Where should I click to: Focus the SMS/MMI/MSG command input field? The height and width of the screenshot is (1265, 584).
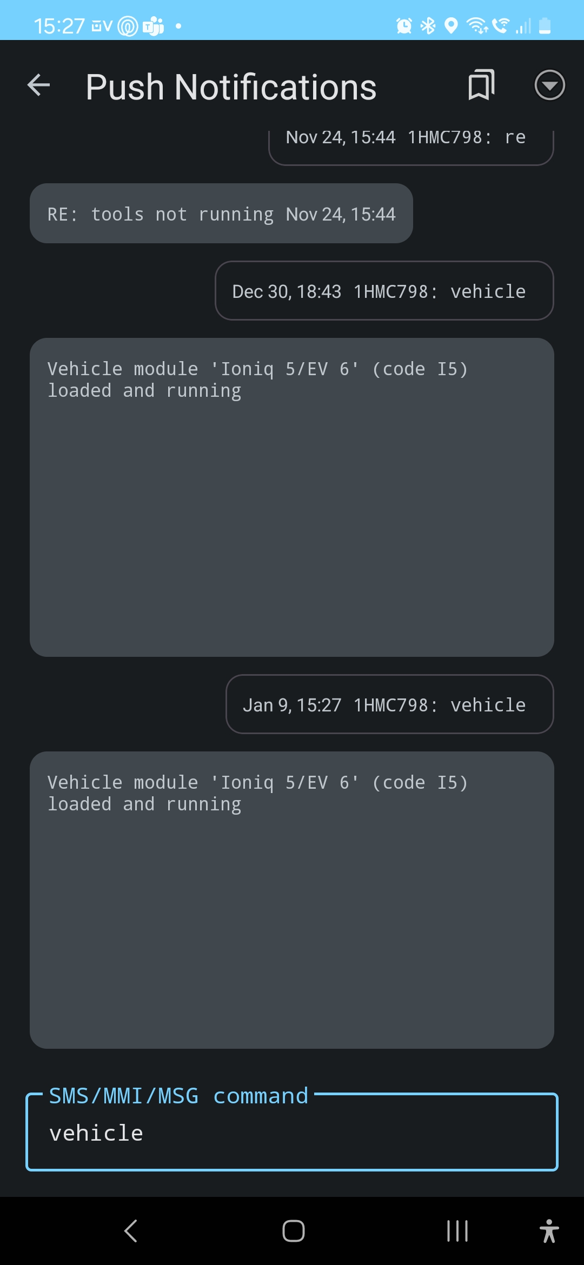[292, 1133]
